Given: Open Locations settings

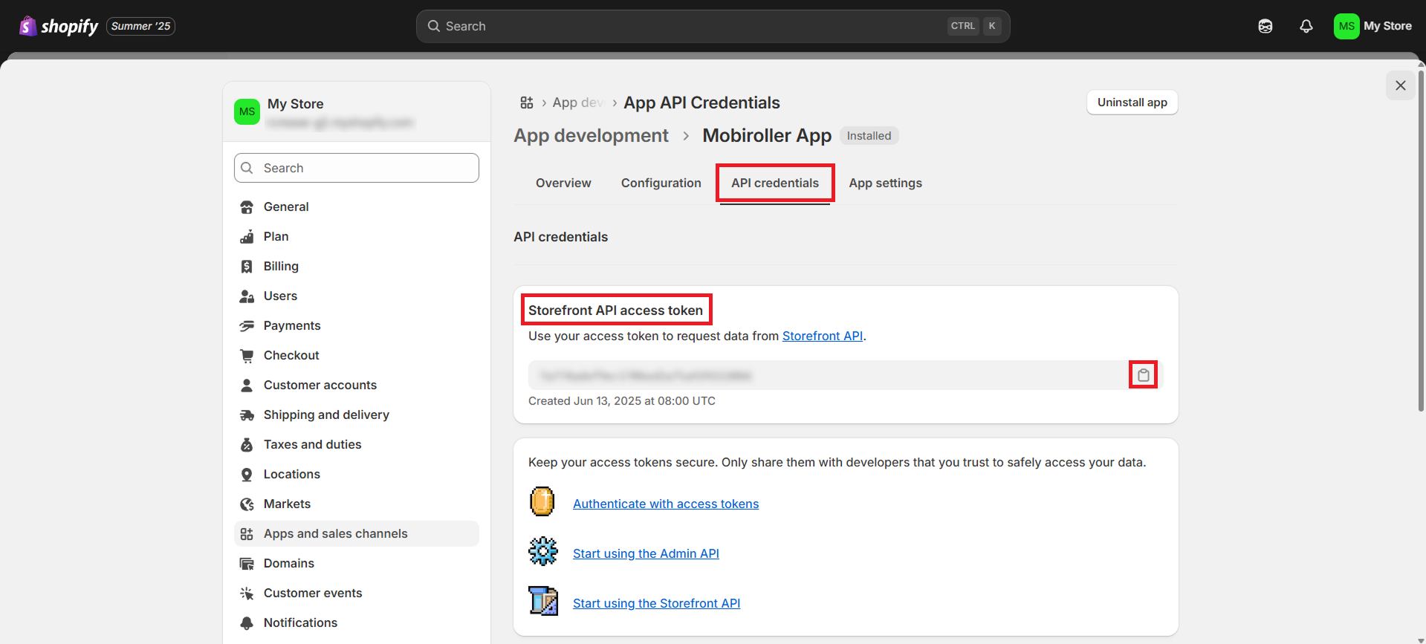Looking at the screenshot, I should [357, 474].
